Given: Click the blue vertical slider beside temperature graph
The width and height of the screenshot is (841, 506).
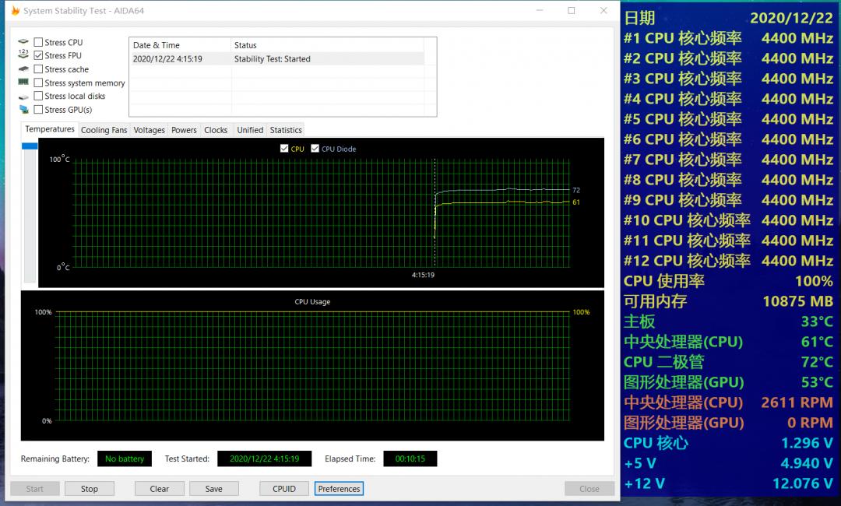Looking at the screenshot, I should point(30,146).
